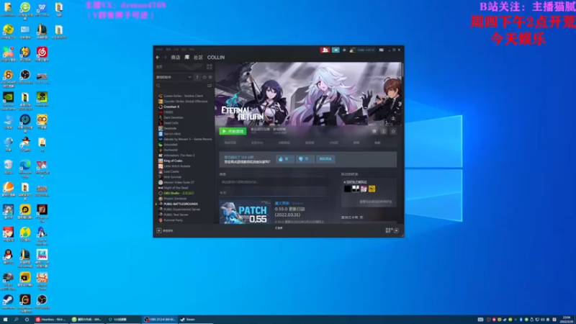Open the COLLIN profile tab
This screenshot has height=324, width=576.
click(x=215, y=58)
